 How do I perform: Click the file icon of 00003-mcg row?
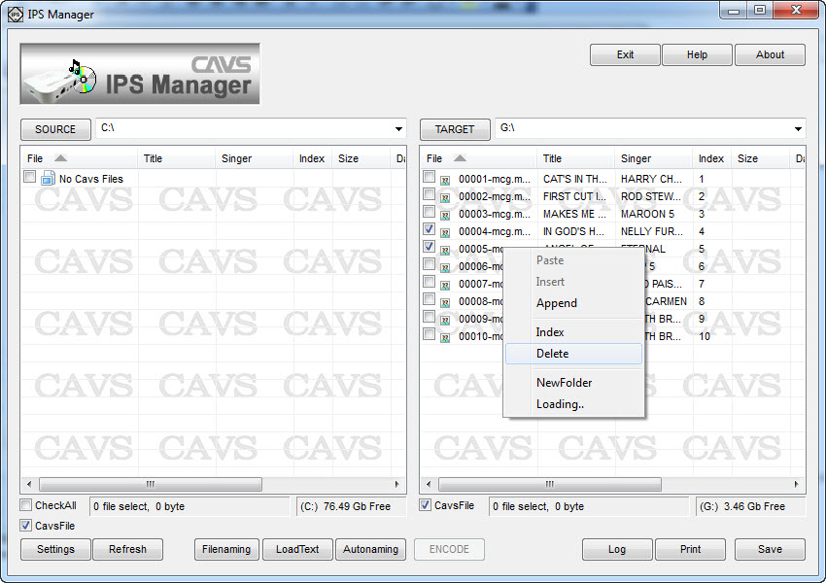tap(446, 215)
